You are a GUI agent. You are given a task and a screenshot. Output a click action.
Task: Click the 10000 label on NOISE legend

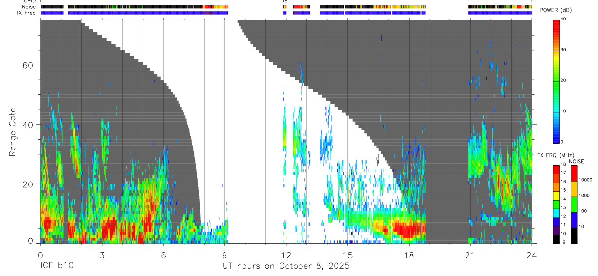pyautogui.click(x=585, y=180)
